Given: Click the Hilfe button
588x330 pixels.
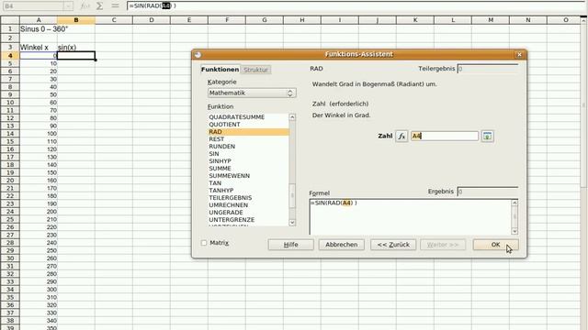Looking at the screenshot, I should click(290, 245).
